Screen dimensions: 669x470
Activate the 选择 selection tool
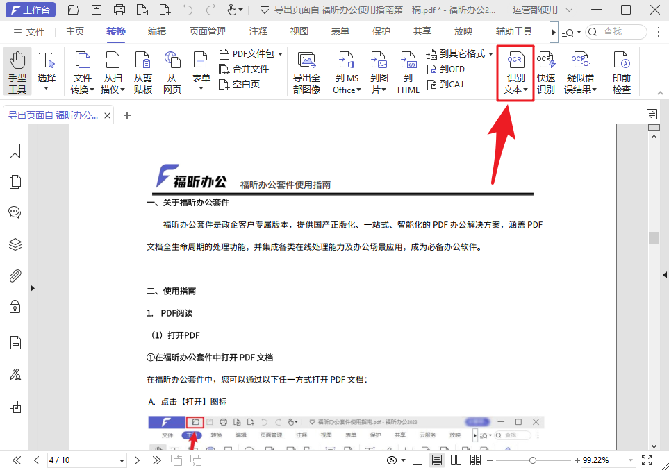pos(46,69)
